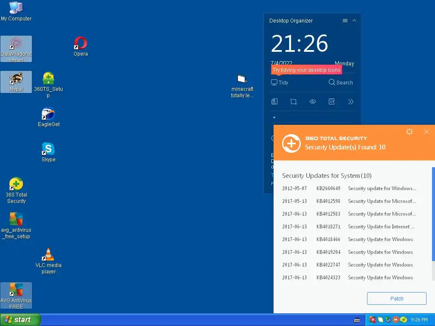Select the Opera browser shortcut
435x326 pixels.
pyautogui.click(x=80, y=46)
